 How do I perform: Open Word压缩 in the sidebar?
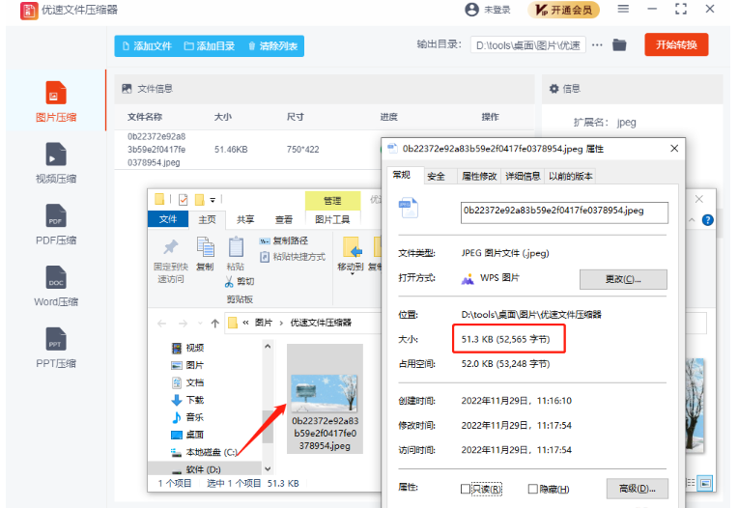[x=56, y=286]
